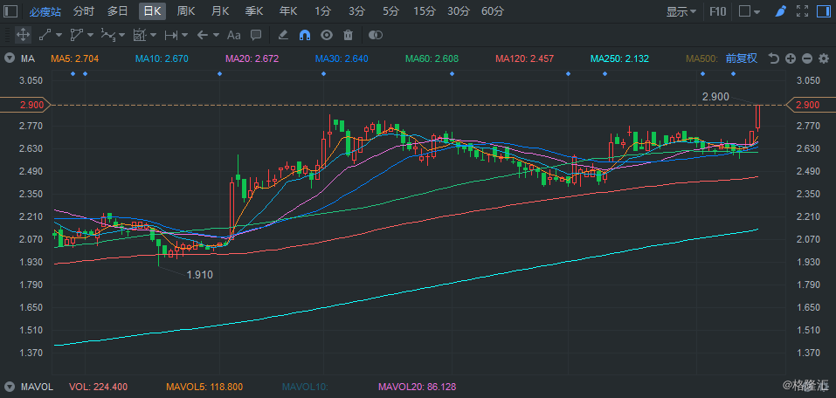
Task: Delete drawings with the trash icon
Action: click(x=349, y=35)
